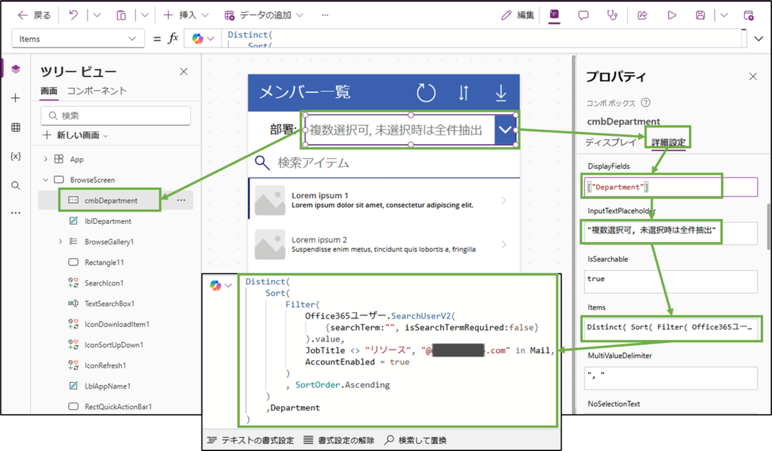
Task: Click the Lorem ipsum 1 image thumbnail
Action: click(270, 200)
